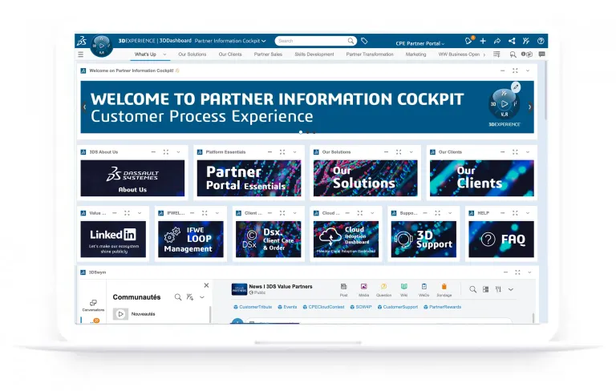Click the share arrow icon in header
Image resolution: width=616 pixels, height=391 pixels.
point(497,41)
